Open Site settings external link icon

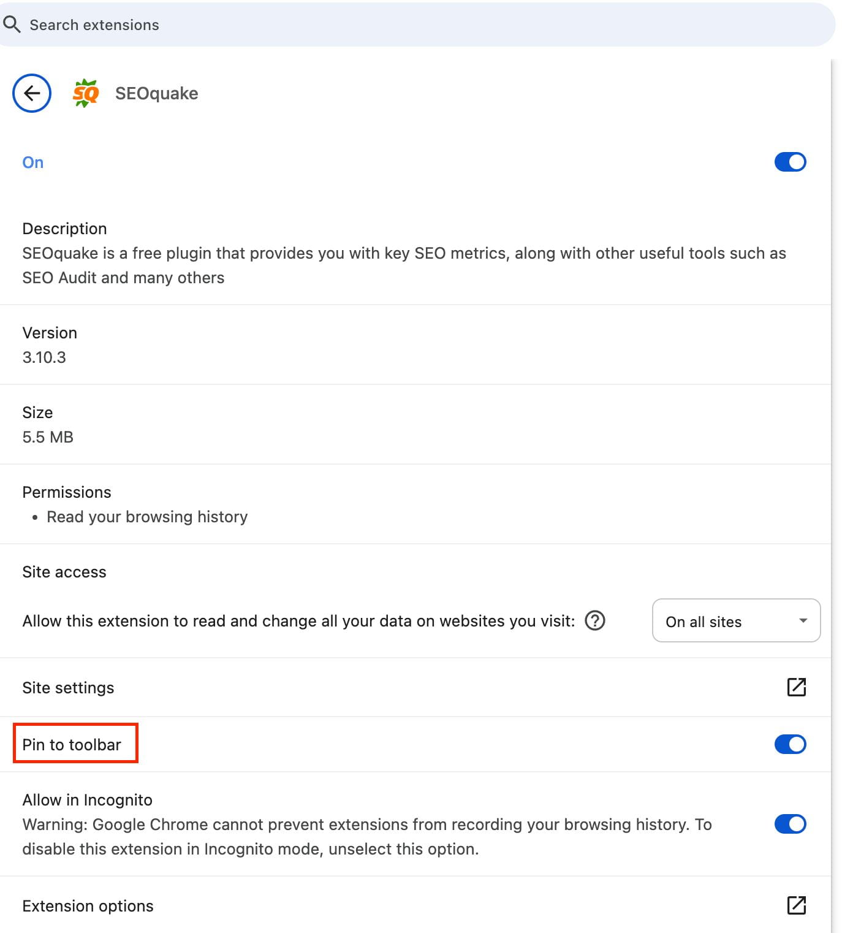(796, 687)
